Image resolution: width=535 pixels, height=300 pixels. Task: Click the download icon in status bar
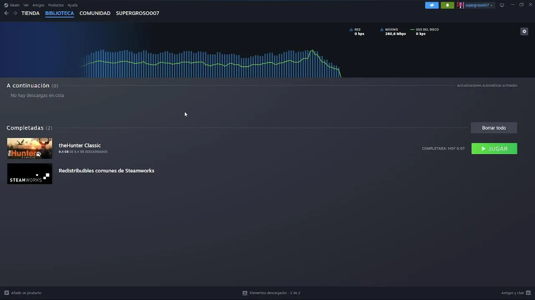(245, 293)
